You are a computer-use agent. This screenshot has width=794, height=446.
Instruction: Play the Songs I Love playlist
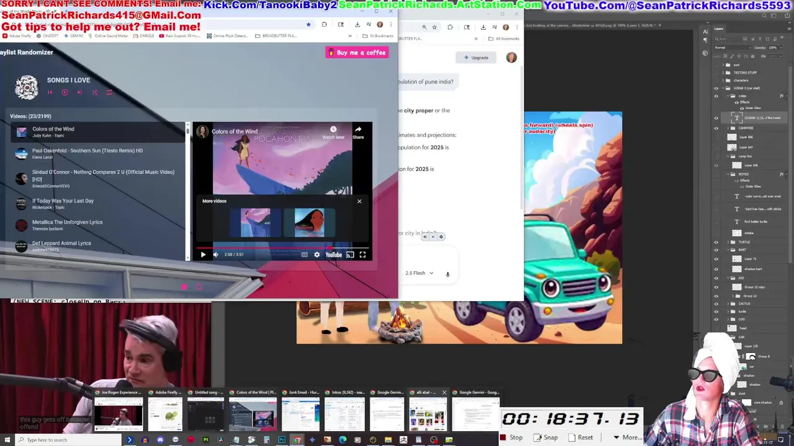(65, 92)
